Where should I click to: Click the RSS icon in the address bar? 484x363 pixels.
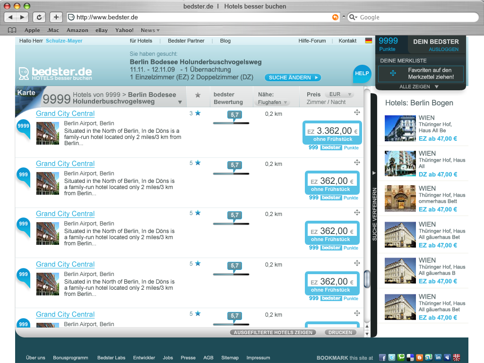pyautogui.click(x=335, y=17)
